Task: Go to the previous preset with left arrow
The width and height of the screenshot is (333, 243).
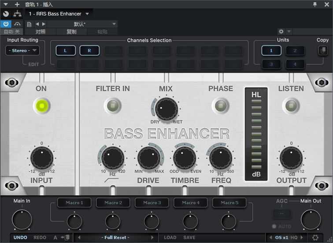Action: tap(37, 24)
